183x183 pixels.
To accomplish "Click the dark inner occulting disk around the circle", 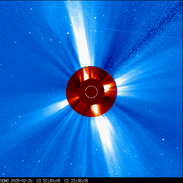I will (x=91, y=92).
